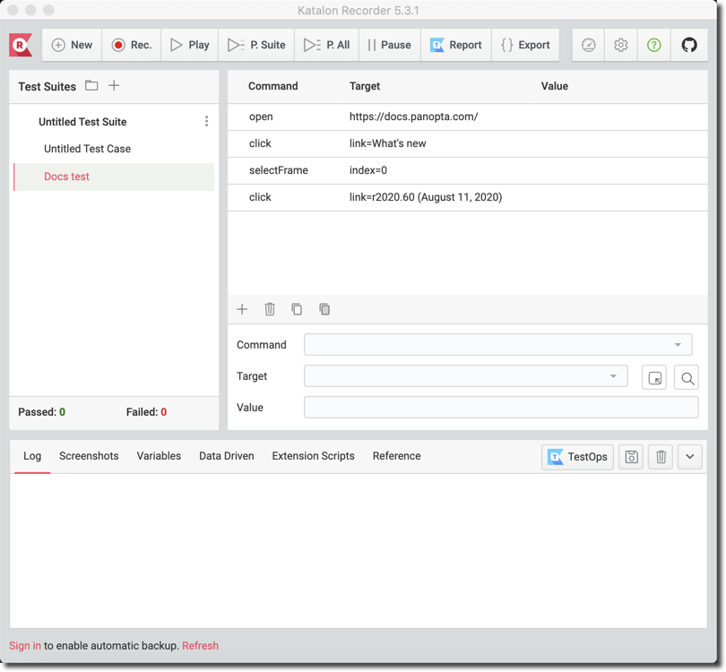Switch to the Variables tab
The image size is (726, 672).
coord(159,456)
